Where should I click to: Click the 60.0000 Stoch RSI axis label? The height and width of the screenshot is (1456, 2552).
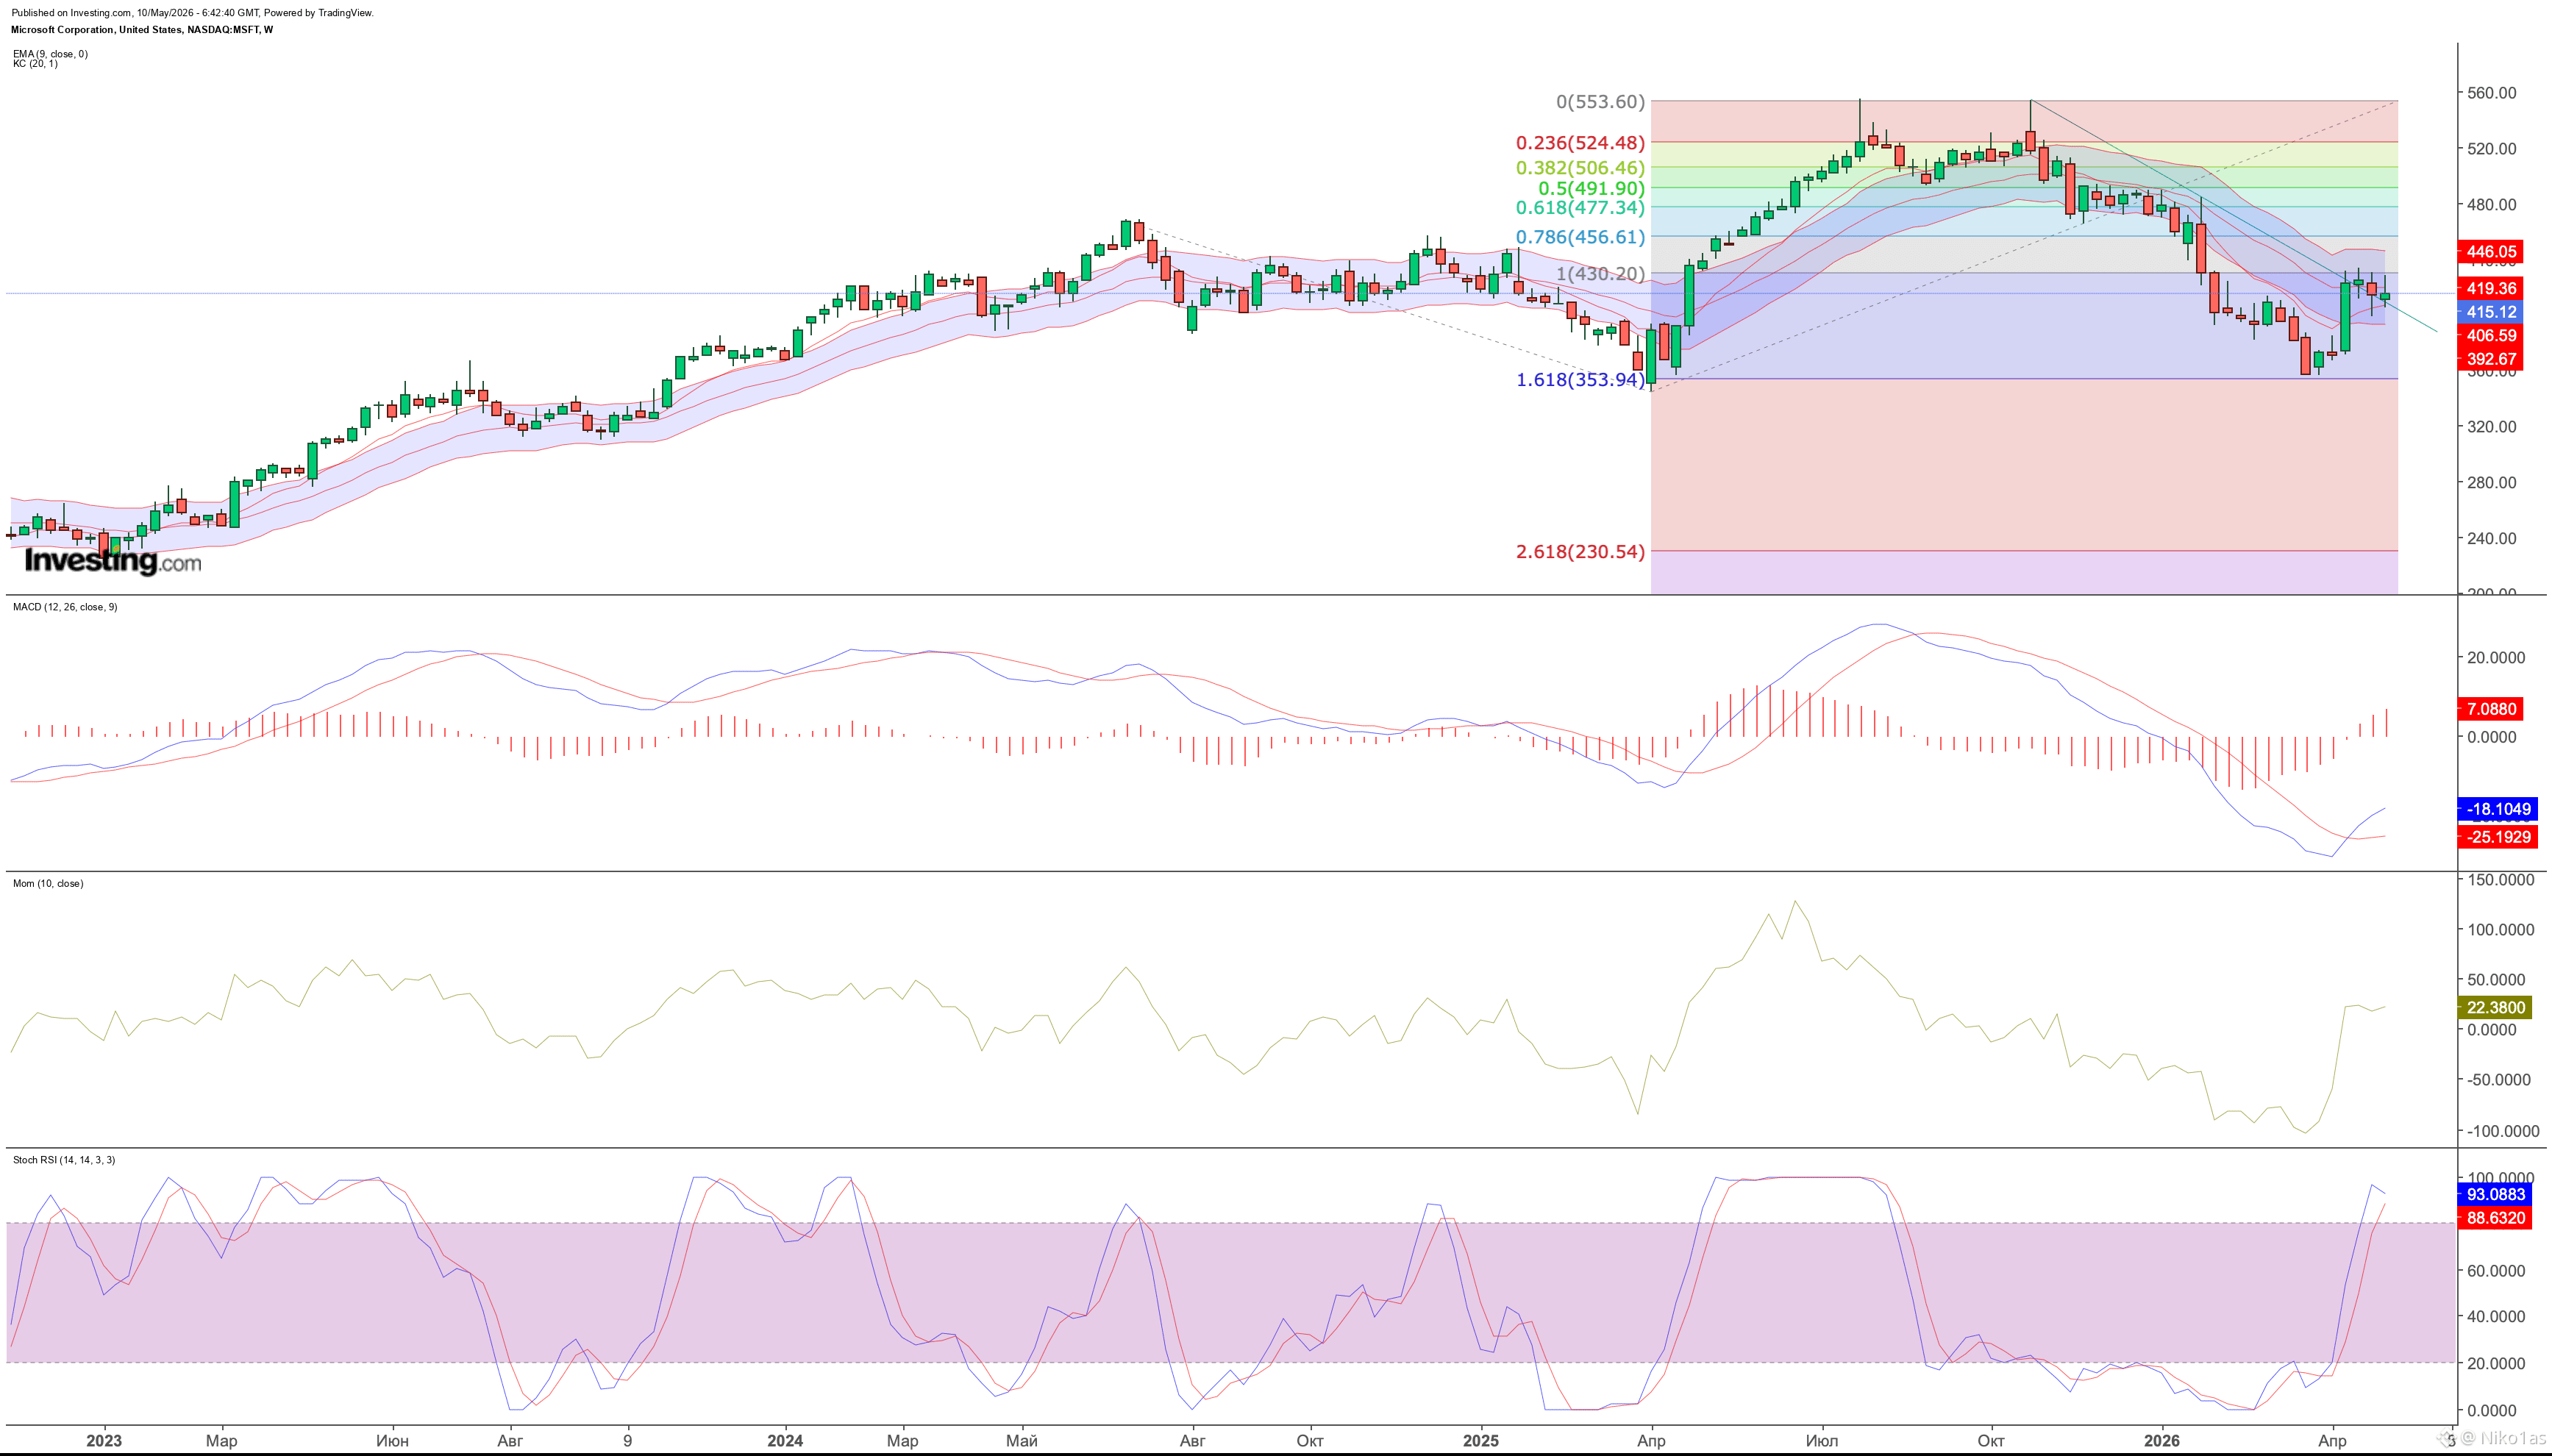pyautogui.click(x=2497, y=1271)
